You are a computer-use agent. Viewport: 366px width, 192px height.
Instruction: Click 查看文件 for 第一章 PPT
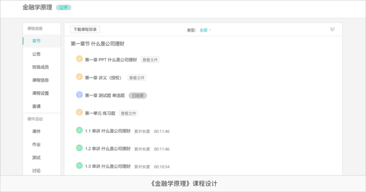[150, 60]
